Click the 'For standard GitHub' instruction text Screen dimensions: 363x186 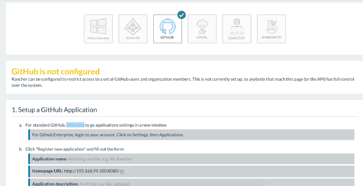pos(45,125)
